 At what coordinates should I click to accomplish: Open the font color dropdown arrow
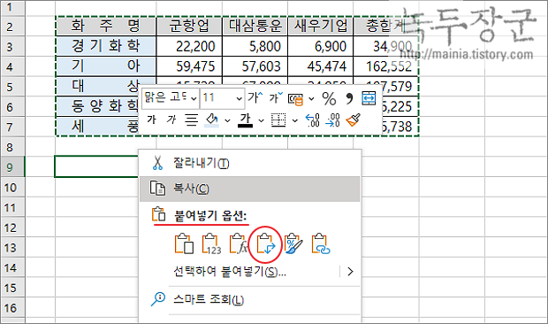261,120
